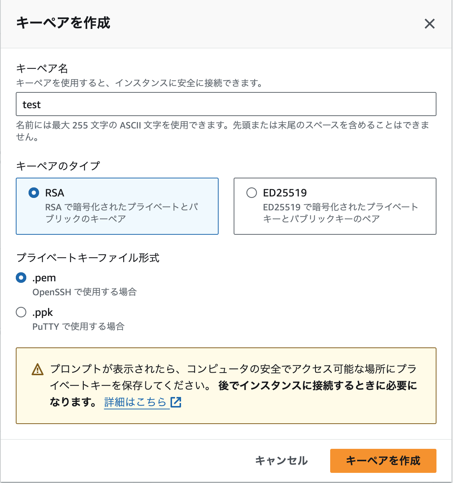Click the key pair name input containing test
The image size is (453, 483).
pos(225,104)
